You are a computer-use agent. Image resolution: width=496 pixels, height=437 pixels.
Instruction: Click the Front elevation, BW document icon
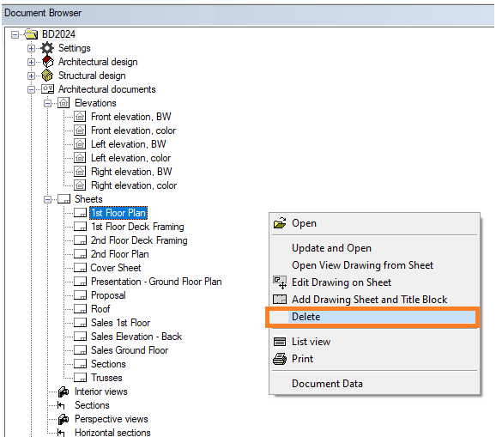80,117
